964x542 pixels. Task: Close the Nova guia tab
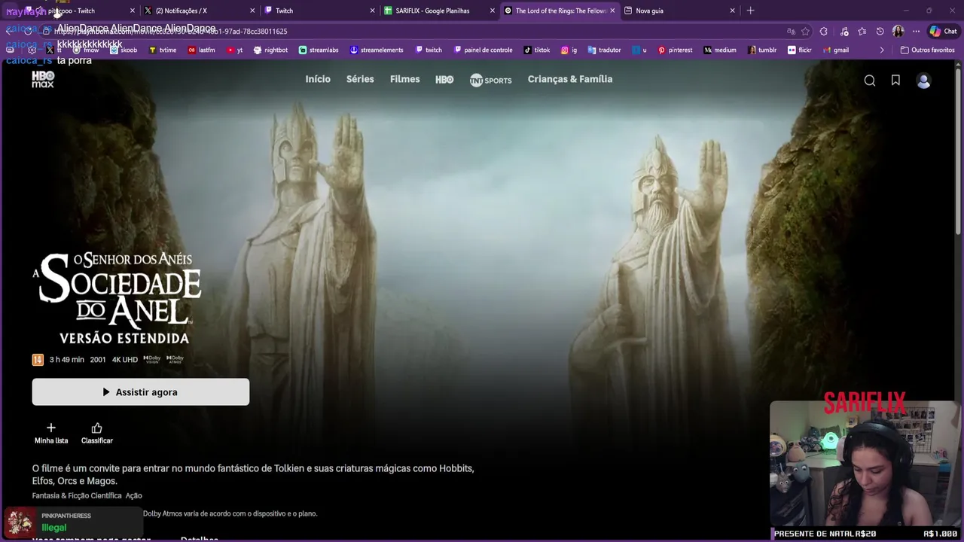point(732,11)
